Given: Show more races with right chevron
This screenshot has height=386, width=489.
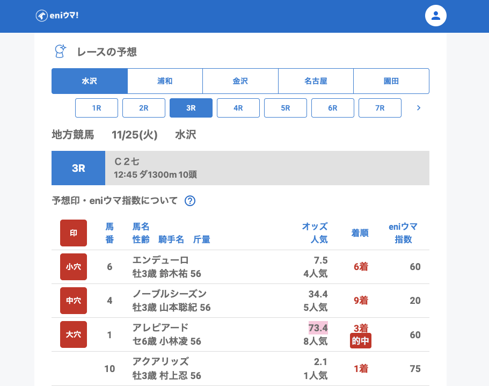Looking at the screenshot, I should click(419, 108).
